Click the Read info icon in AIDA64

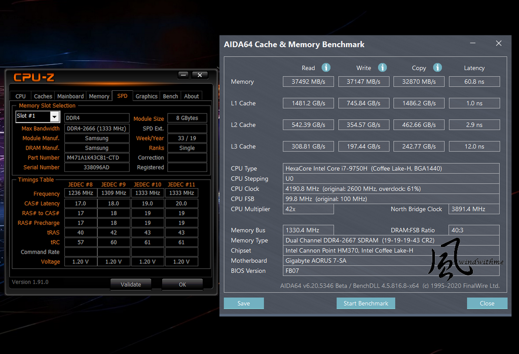pos(326,67)
